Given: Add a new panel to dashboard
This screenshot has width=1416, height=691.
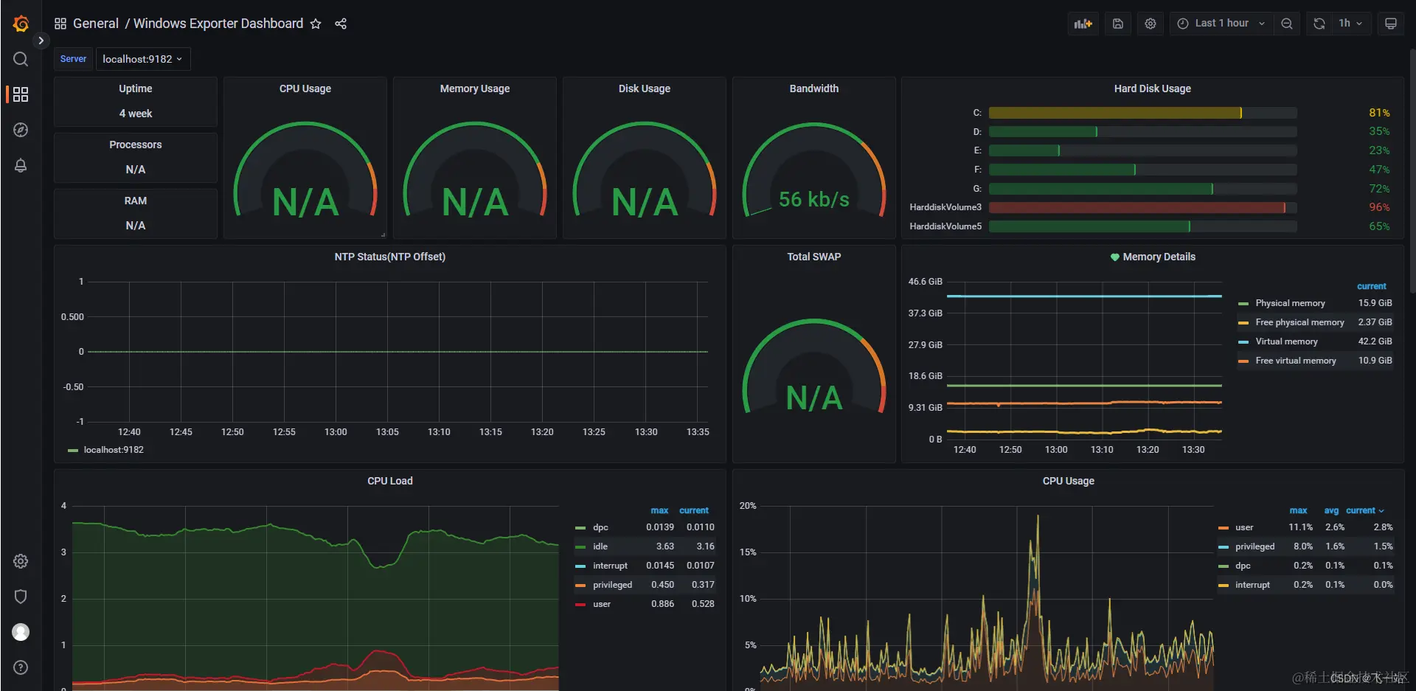Looking at the screenshot, I should click(x=1083, y=24).
